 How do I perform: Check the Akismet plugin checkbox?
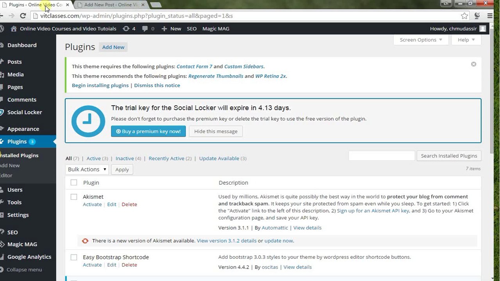coord(74,197)
